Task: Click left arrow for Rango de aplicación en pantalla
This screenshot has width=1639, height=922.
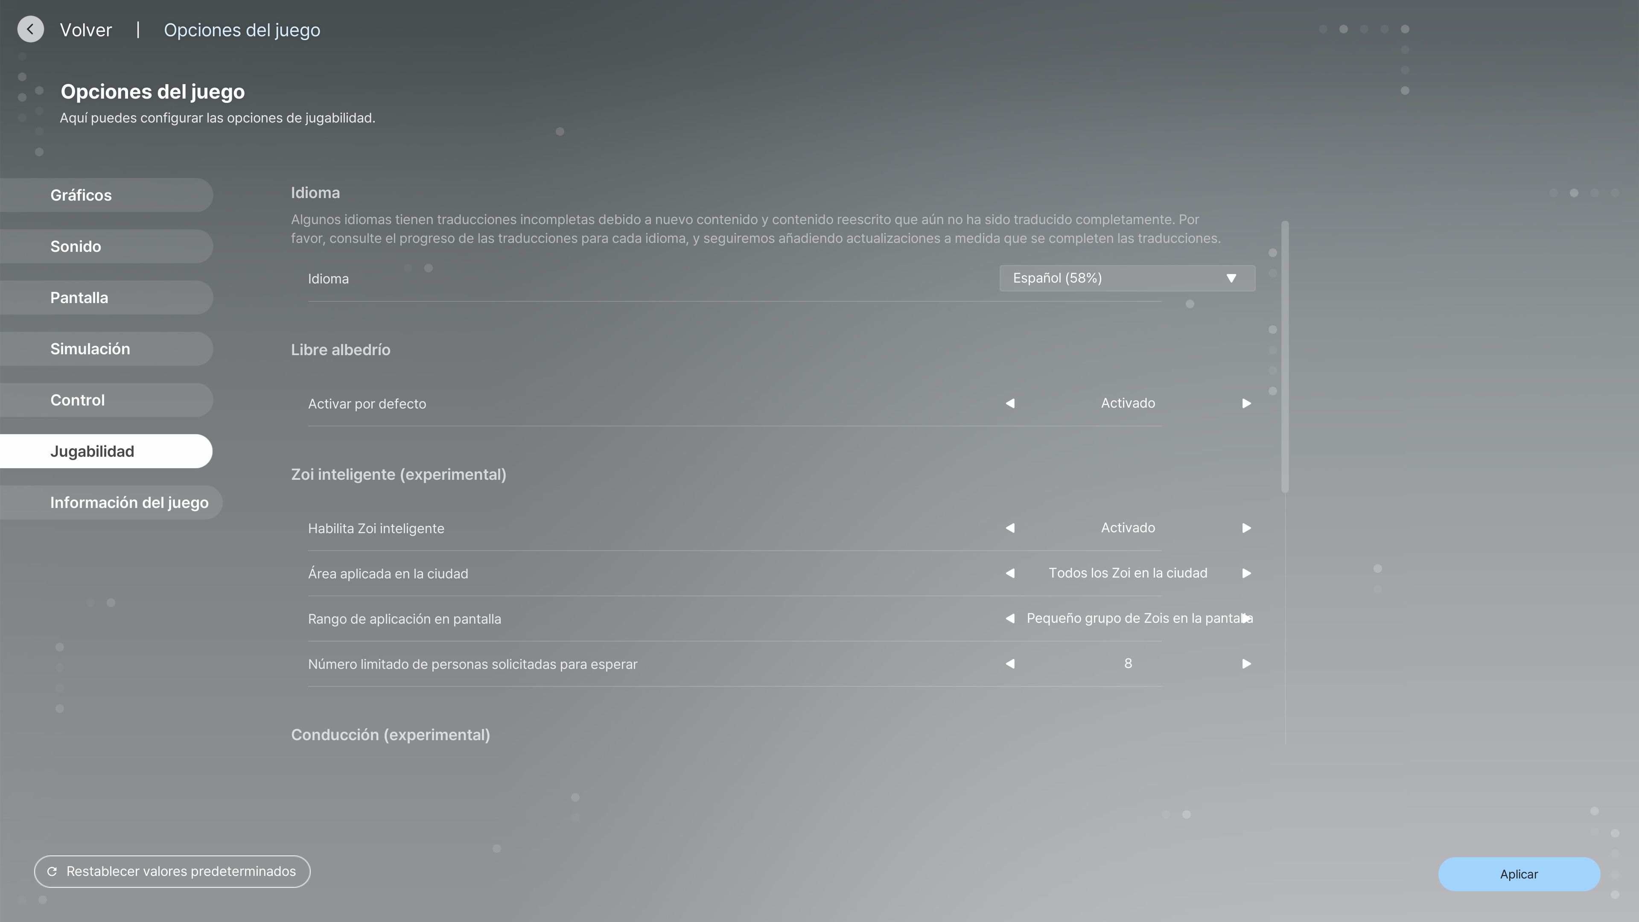Action: [x=1010, y=619]
